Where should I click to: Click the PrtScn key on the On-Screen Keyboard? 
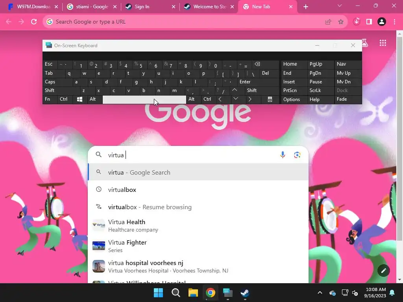pyautogui.click(x=294, y=90)
